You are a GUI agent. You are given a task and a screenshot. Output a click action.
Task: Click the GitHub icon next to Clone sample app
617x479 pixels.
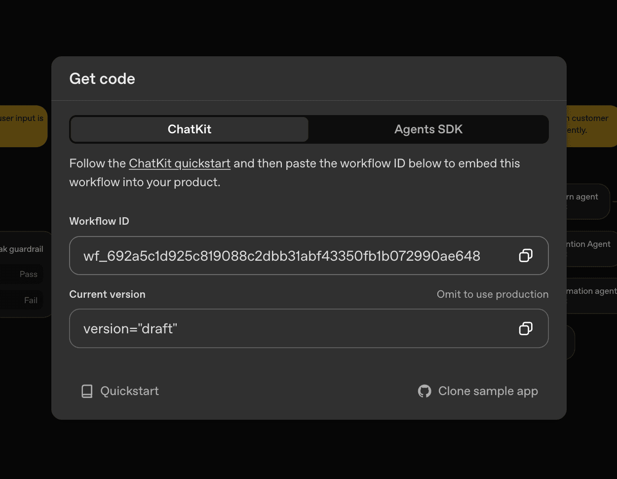pyautogui.click(x=424, y=391)
